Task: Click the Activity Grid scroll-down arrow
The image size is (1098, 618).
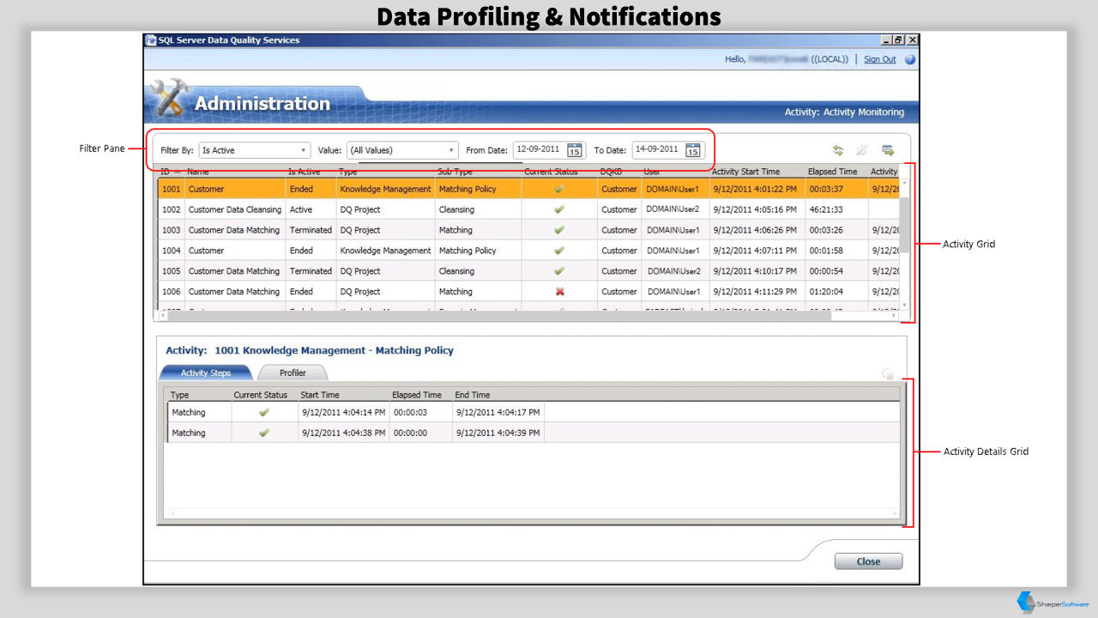Action: tap(904, 305)
